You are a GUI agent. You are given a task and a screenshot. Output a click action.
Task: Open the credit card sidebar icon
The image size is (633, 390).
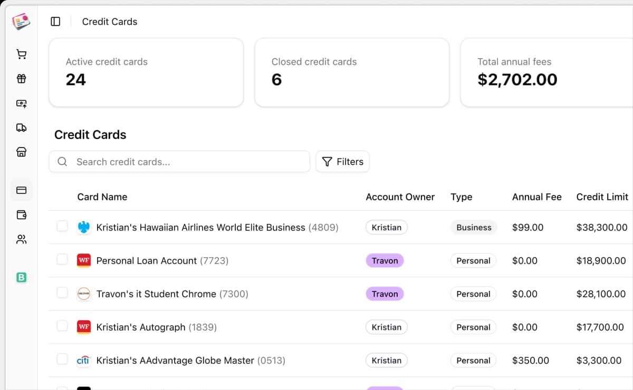21,190
